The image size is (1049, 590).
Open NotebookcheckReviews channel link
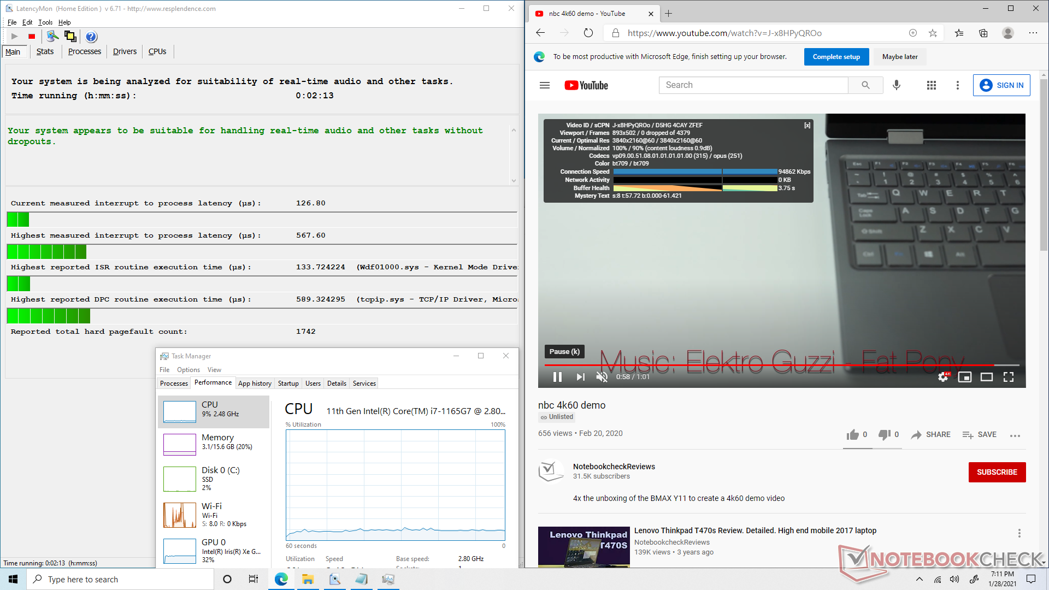click(614, 467)
